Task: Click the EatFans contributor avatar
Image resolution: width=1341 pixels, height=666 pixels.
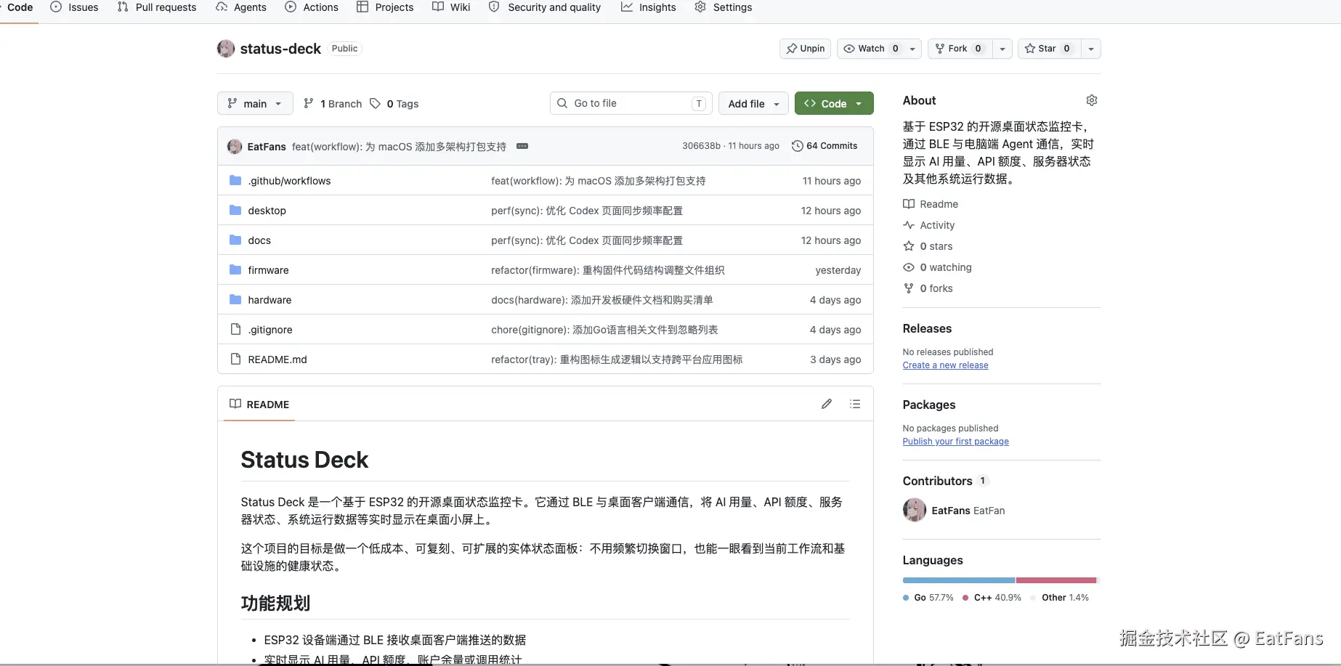Action: [915, 510]
